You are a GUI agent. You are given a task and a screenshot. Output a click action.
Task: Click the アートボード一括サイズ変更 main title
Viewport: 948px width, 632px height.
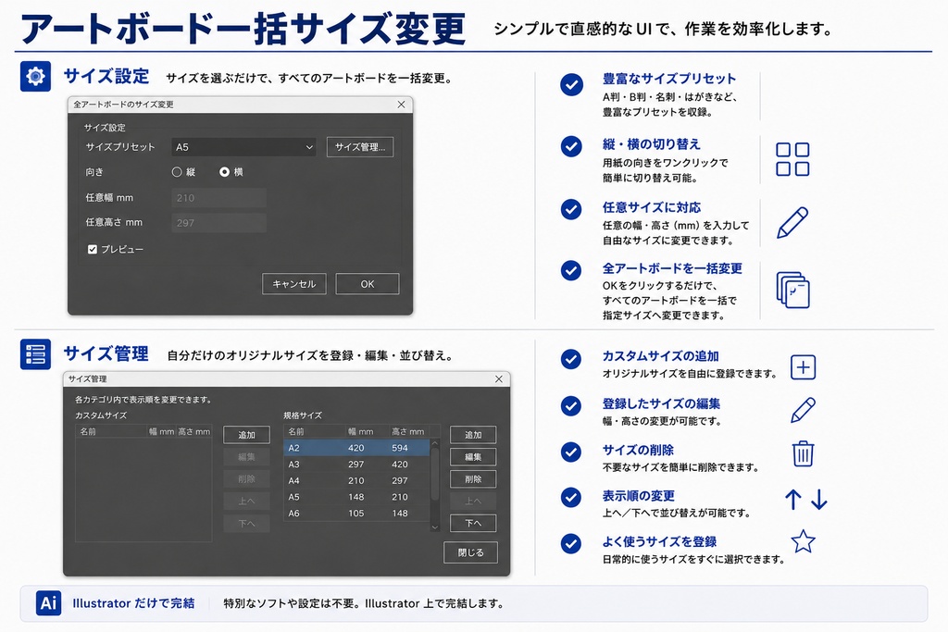(x=243, y=29)
